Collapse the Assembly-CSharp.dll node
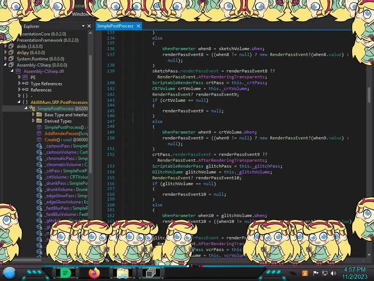 (x=12, y=71)
